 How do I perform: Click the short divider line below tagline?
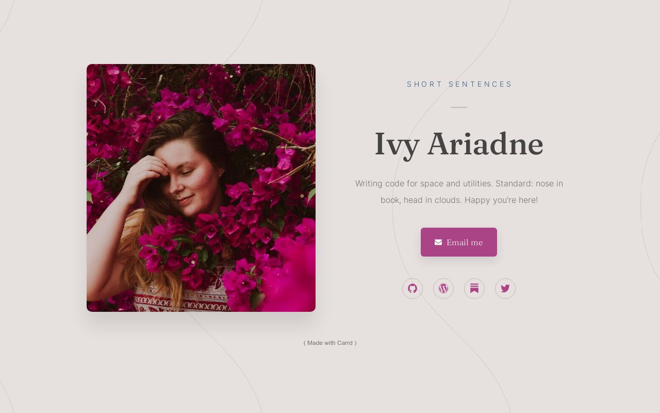click(459, 107)
